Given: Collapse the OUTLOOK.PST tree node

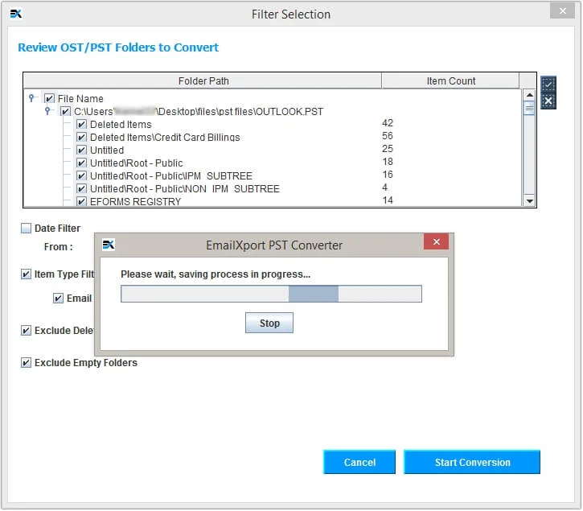Looking at the screenshot, I should (47, 110).
